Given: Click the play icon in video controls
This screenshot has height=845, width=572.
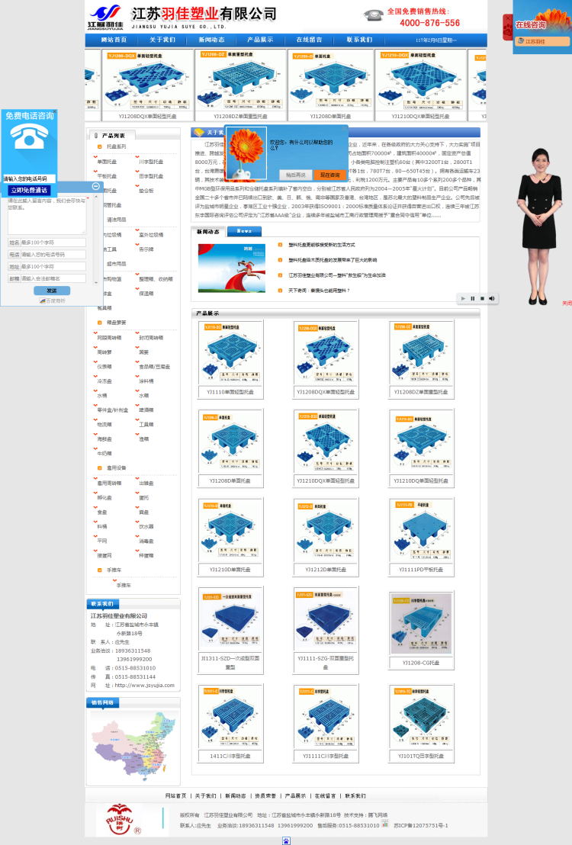Looking at the screenshot, I should [x=463, y=298].
